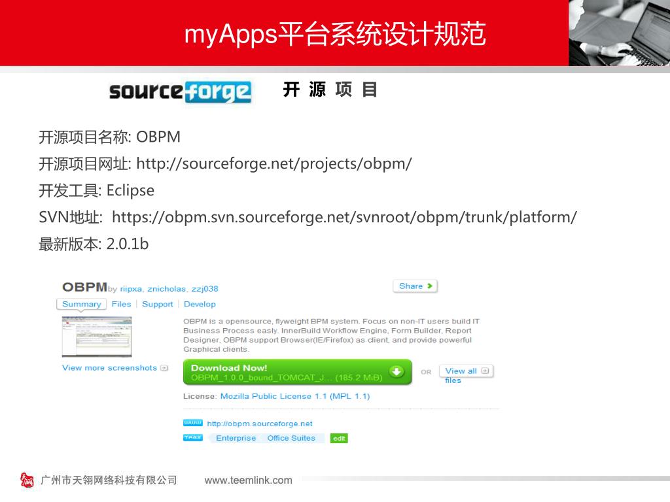
Task: Click the text 开发工具: Eclipse
Action: click(96, 190)
